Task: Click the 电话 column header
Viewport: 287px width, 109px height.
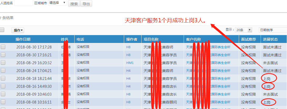Action: [x=80, y=39]
